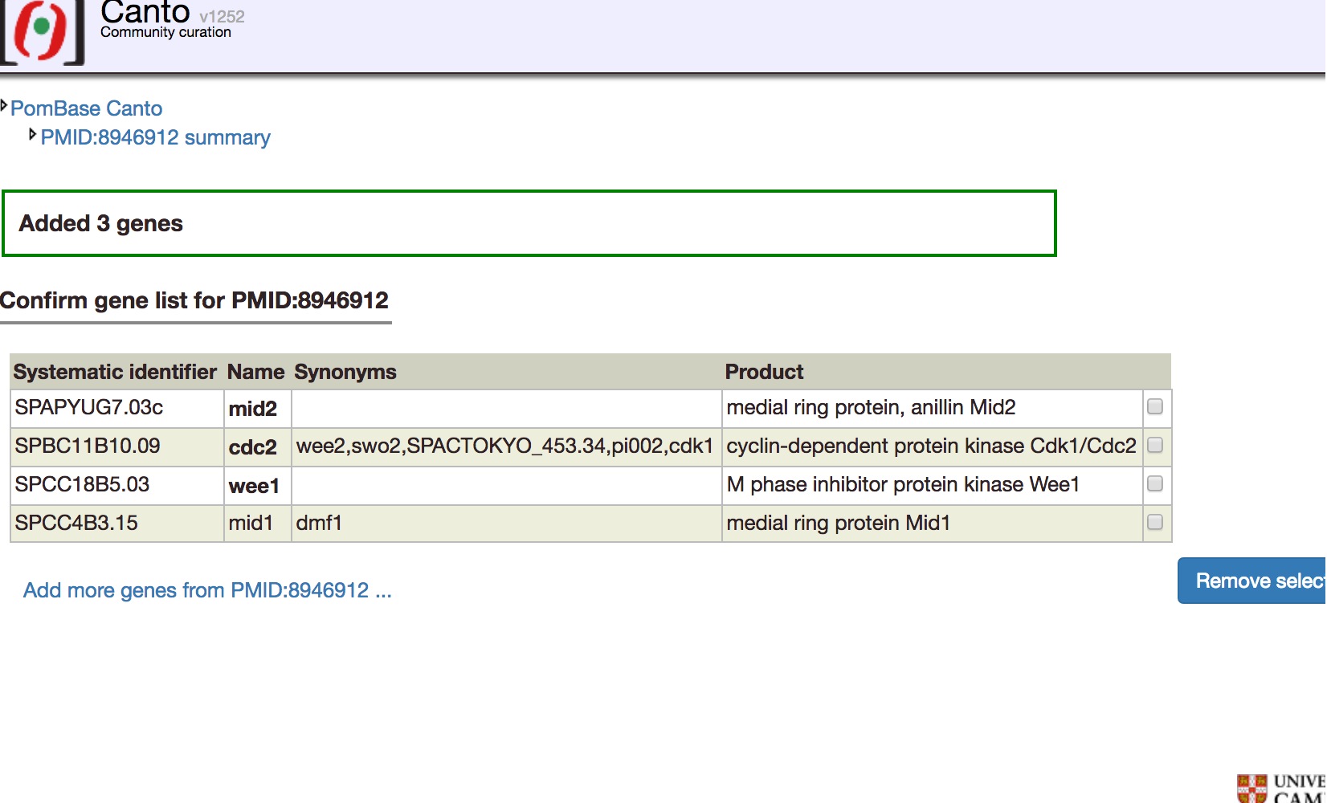Click the Canto logo icon
This screenshot has width=1327, height=803.
(40, 34)
